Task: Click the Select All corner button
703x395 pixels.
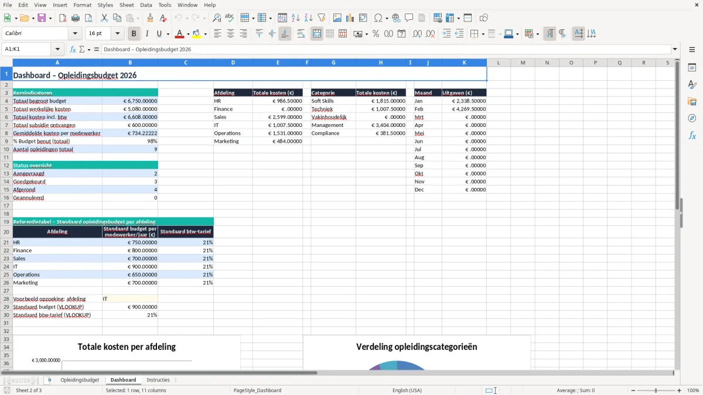Action: point(6,63)
